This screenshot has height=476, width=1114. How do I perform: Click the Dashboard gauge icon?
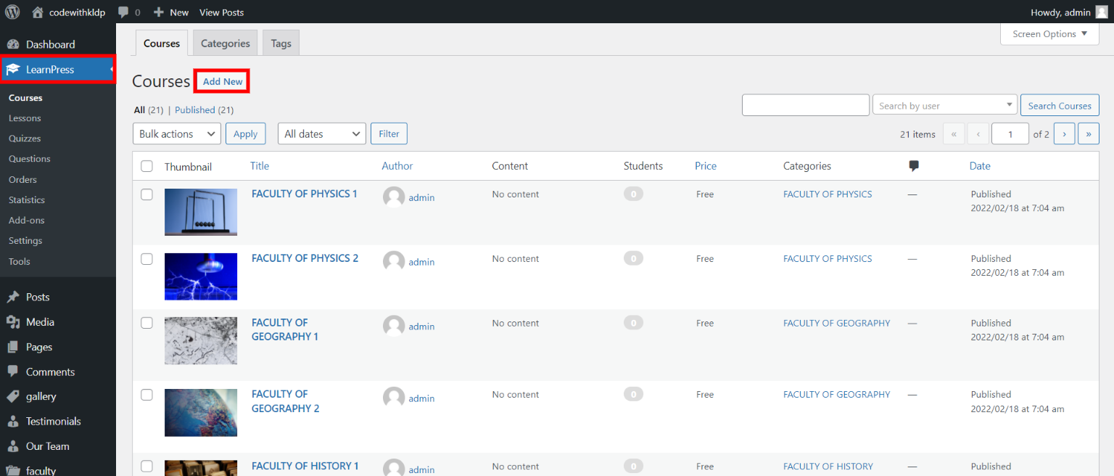tap(13, 44)
